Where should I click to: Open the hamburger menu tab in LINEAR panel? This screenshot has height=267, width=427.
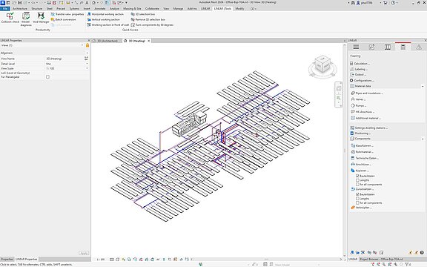pyautogui.click(x=356, y=47)
